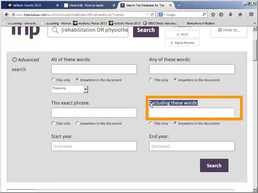Image resolution: width=258 pixels, height=193 pixels.
Task: Click the vertical scrollbar up arrow
Action: 255,29
